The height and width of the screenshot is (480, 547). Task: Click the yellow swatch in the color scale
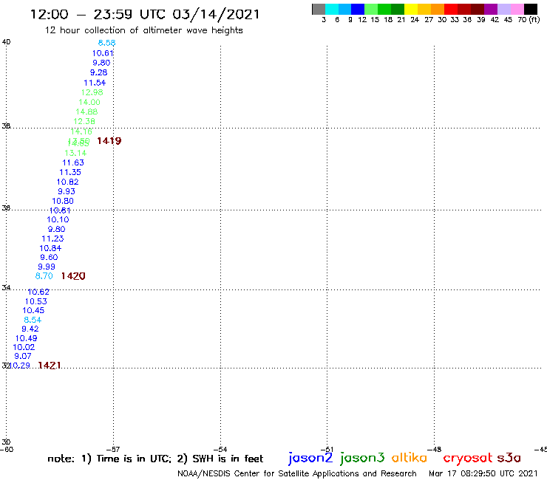(411, 9)
